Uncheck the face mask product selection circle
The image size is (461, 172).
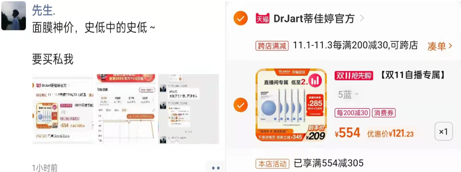point(240,105)
